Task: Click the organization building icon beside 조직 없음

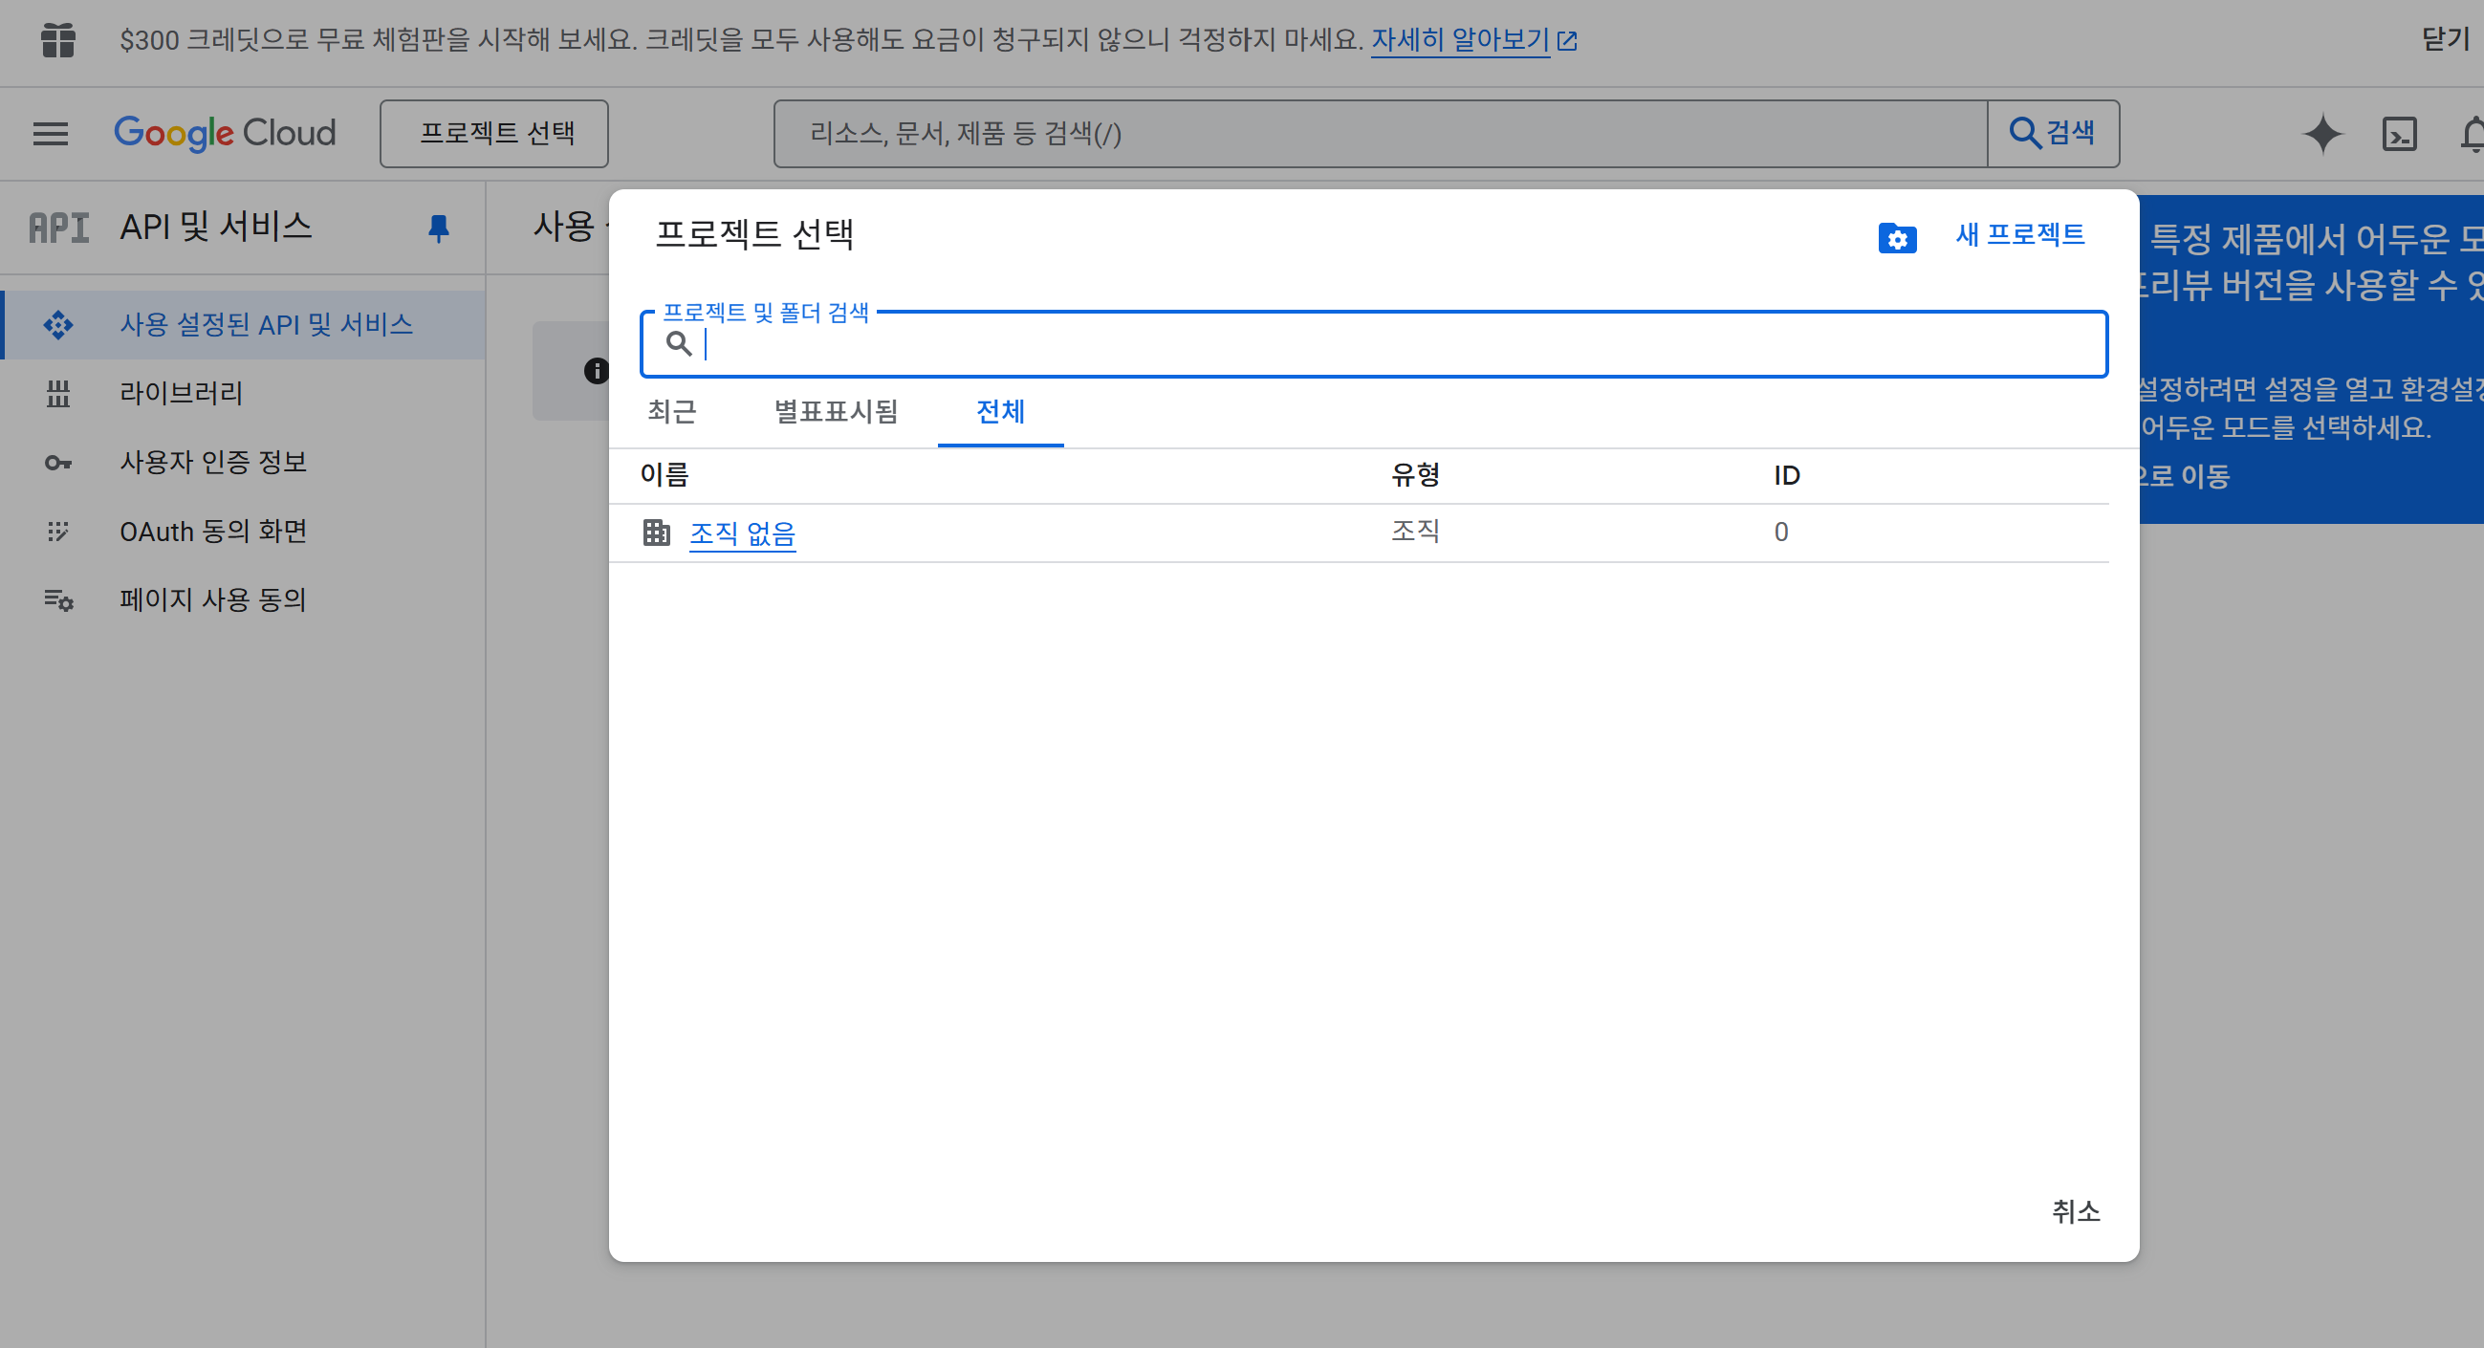Action: [657, 533]
